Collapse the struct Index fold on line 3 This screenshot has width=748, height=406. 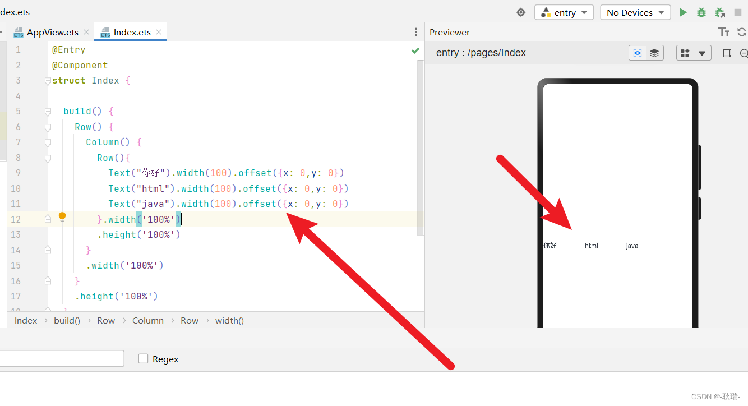(x=48, y=81)
